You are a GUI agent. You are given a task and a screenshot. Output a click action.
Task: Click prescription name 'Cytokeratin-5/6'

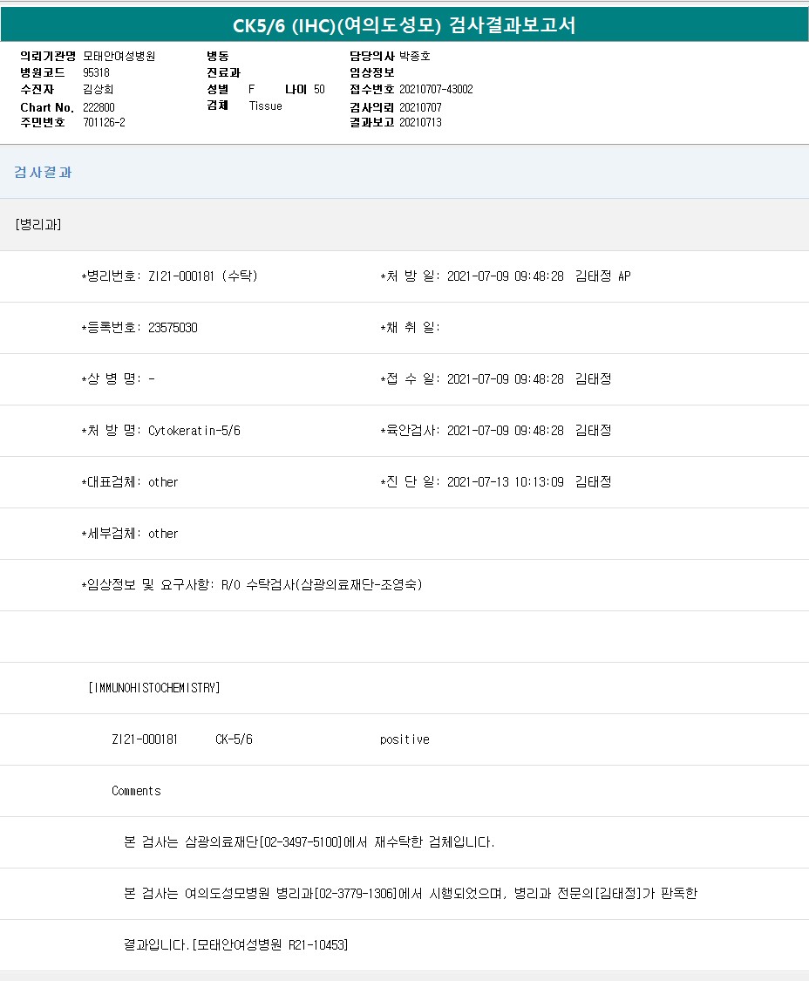coord(194,431)
